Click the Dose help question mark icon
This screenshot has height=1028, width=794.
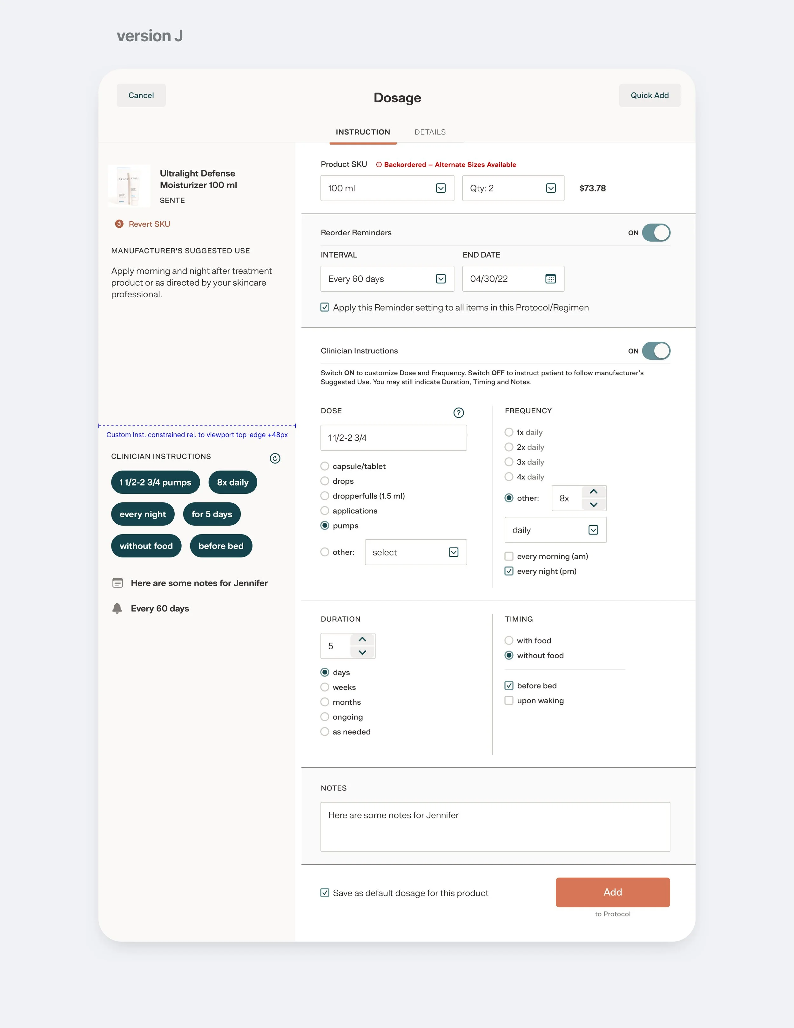coord(458,413)
